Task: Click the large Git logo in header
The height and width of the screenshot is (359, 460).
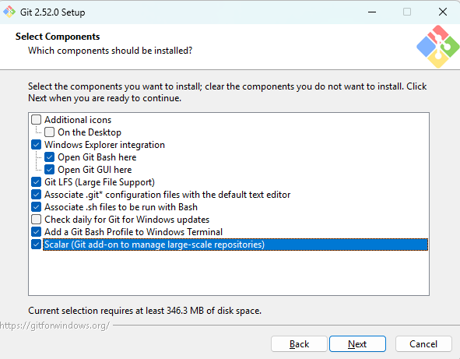Action: [x=437, y=47]
